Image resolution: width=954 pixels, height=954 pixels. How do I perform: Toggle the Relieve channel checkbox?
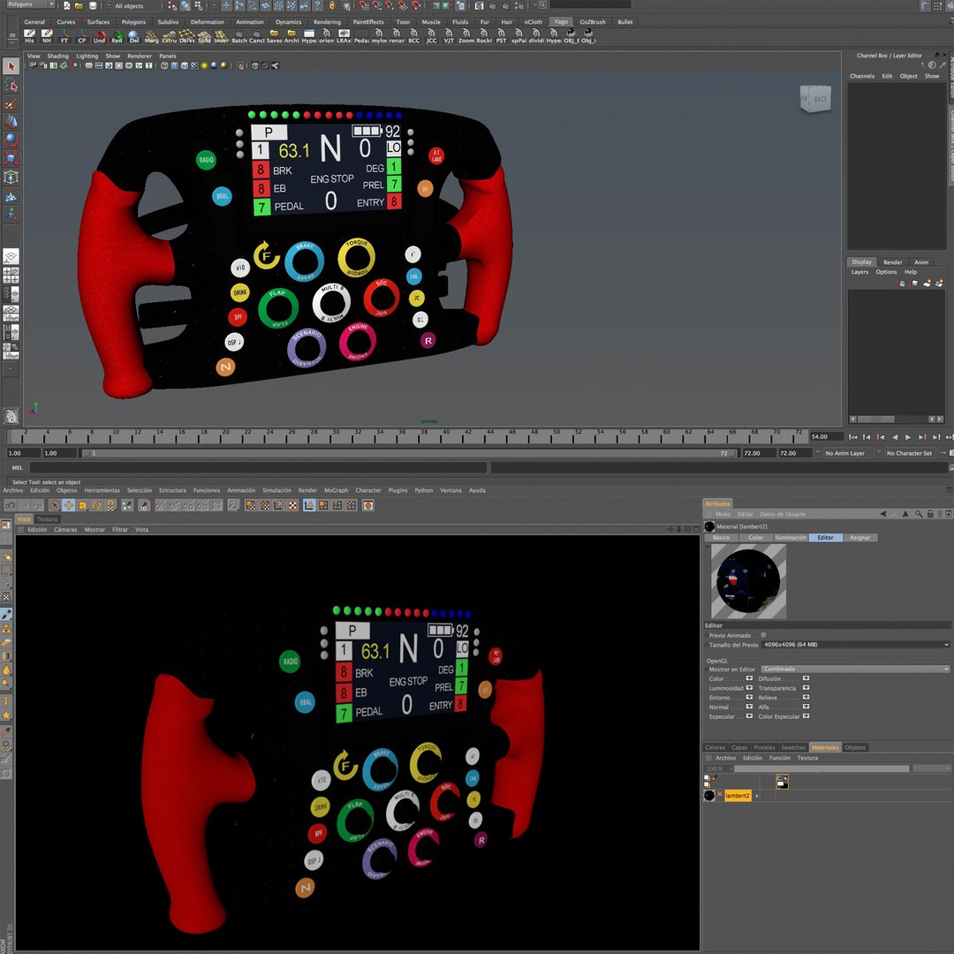pyautogui.click(x=806, y=697)
